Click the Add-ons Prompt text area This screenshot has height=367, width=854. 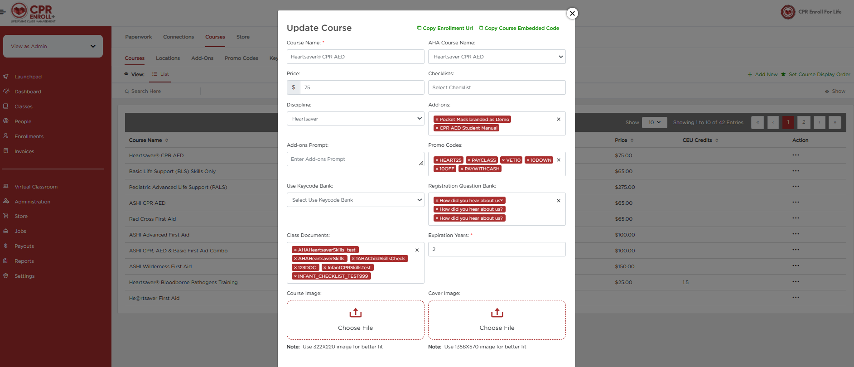click(x=355, y=159)
